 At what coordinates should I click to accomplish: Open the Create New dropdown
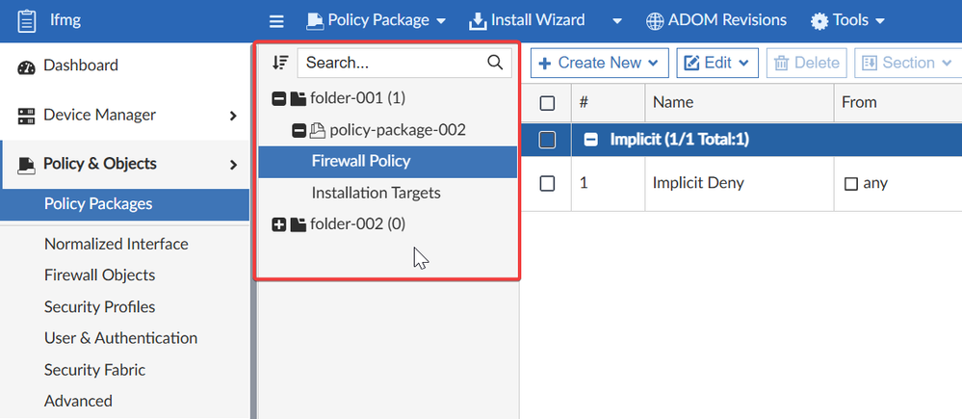pyautogui.click(x=598, y=63)
